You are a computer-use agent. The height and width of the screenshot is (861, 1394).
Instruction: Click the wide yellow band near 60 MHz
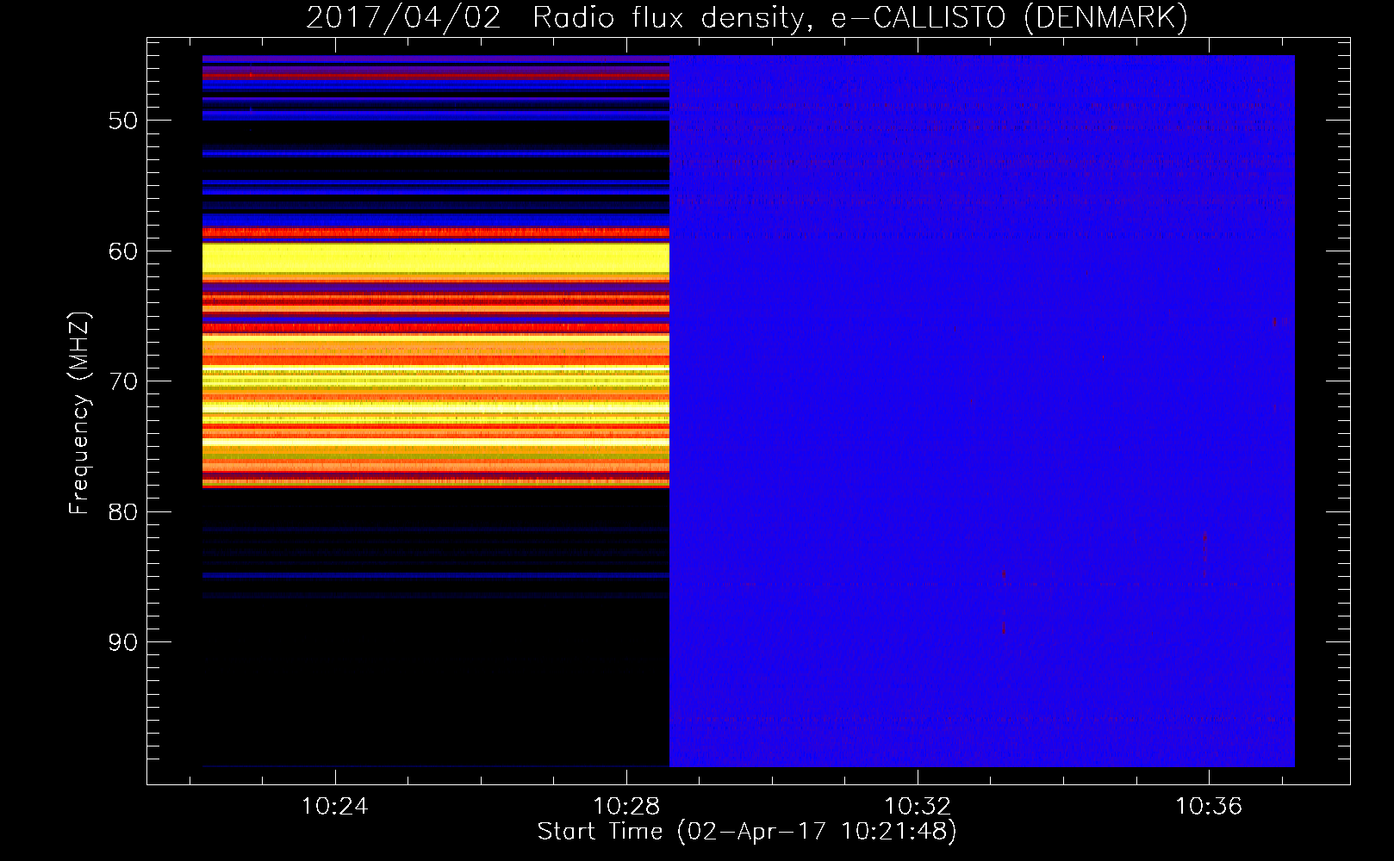tap(436, 257)
